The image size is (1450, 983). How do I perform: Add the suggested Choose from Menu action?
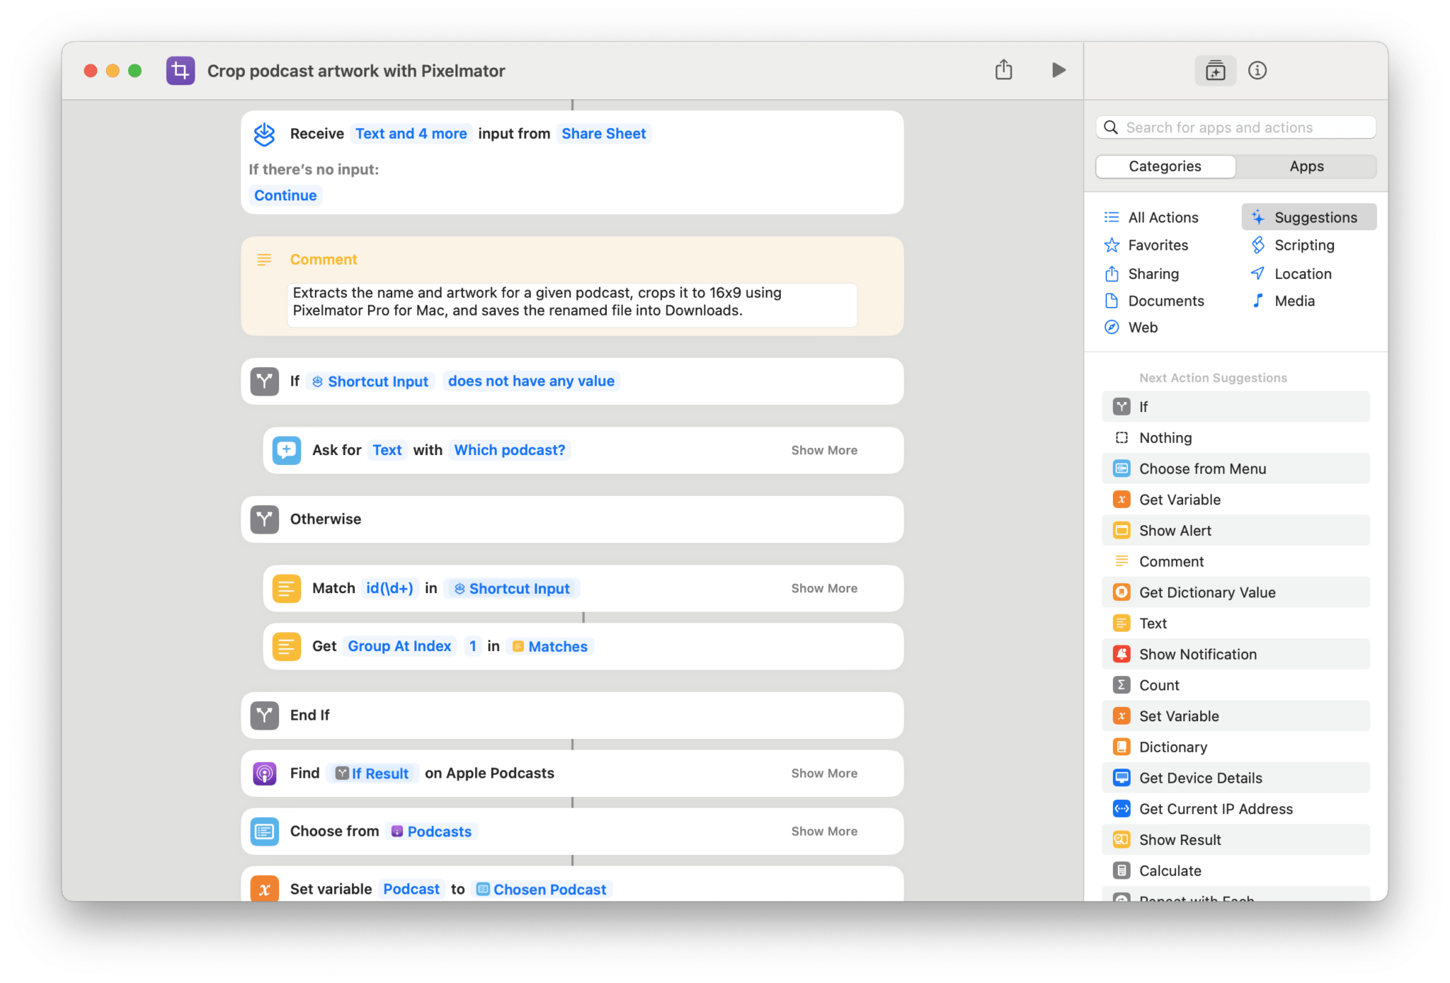tap(1203, 468)
